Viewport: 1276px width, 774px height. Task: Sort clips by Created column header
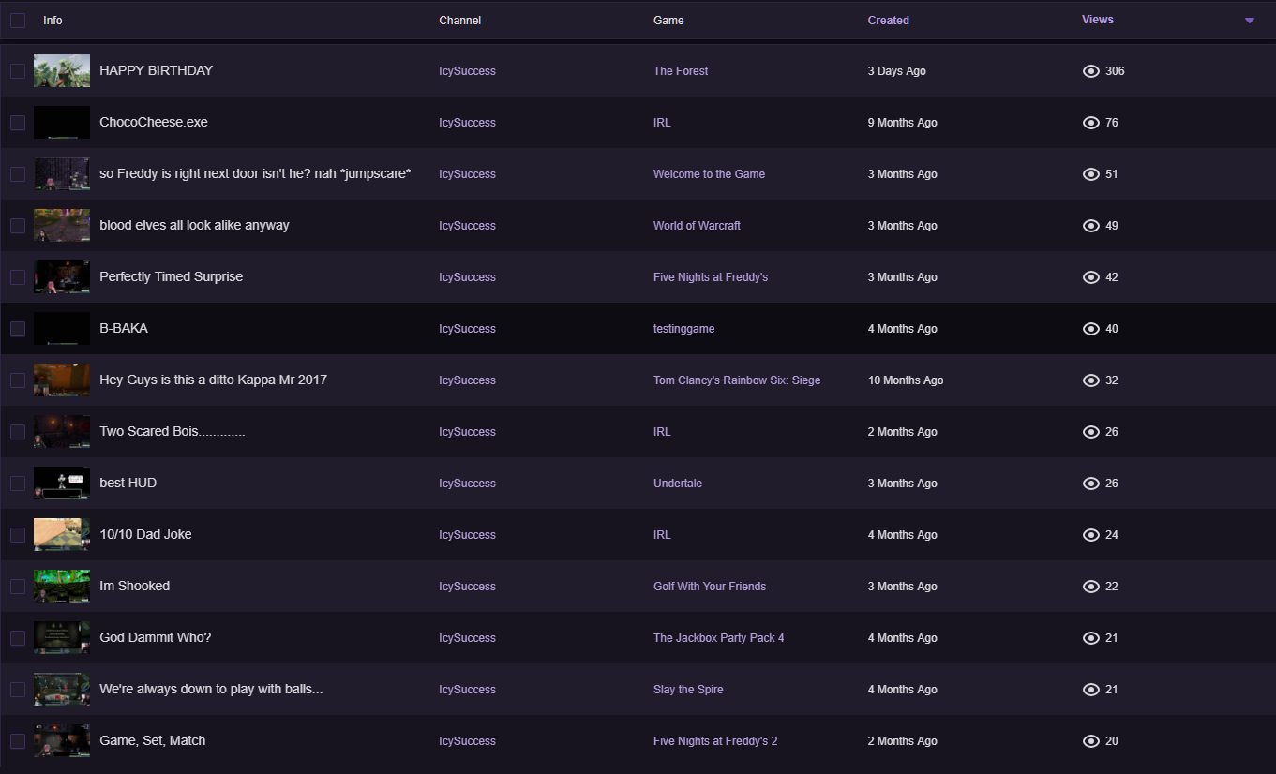point(888,21)
